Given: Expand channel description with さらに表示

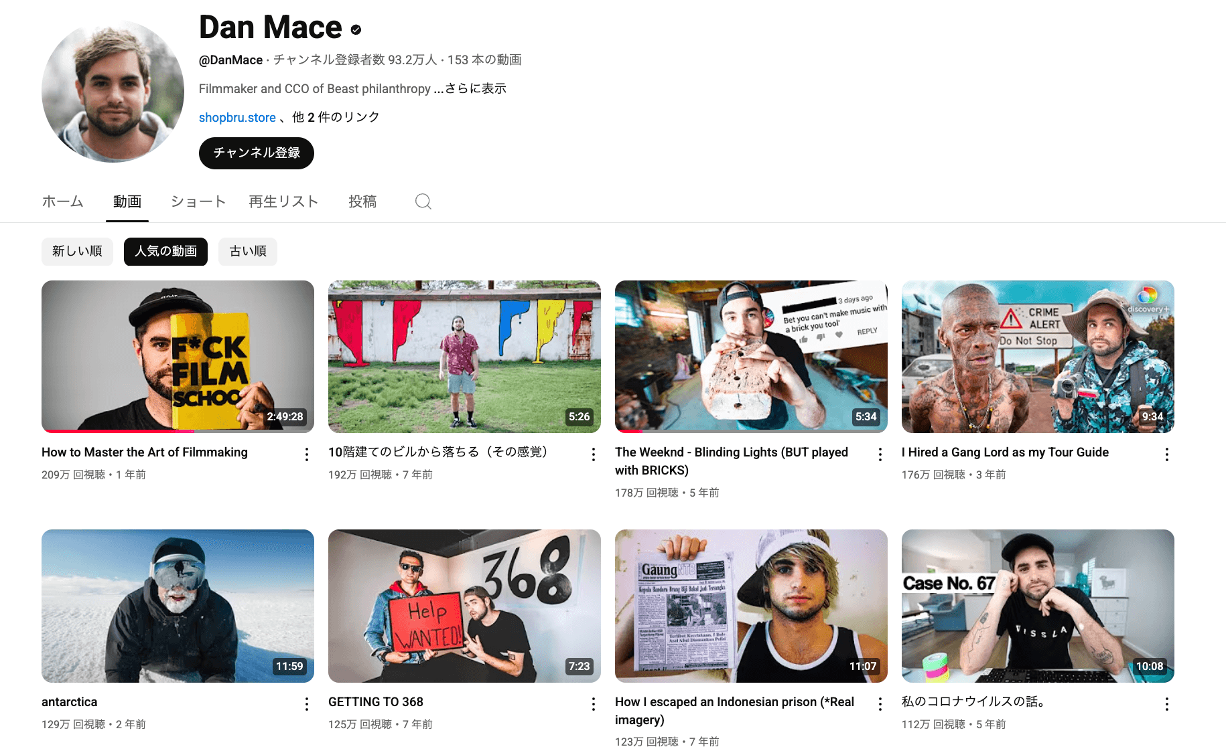Looking at the screenshot, I should (475, 88).
